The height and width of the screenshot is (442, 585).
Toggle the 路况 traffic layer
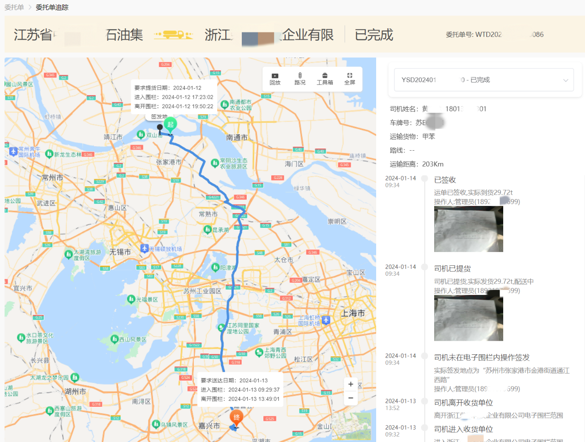pyautogui.click(x=300, y=79)
